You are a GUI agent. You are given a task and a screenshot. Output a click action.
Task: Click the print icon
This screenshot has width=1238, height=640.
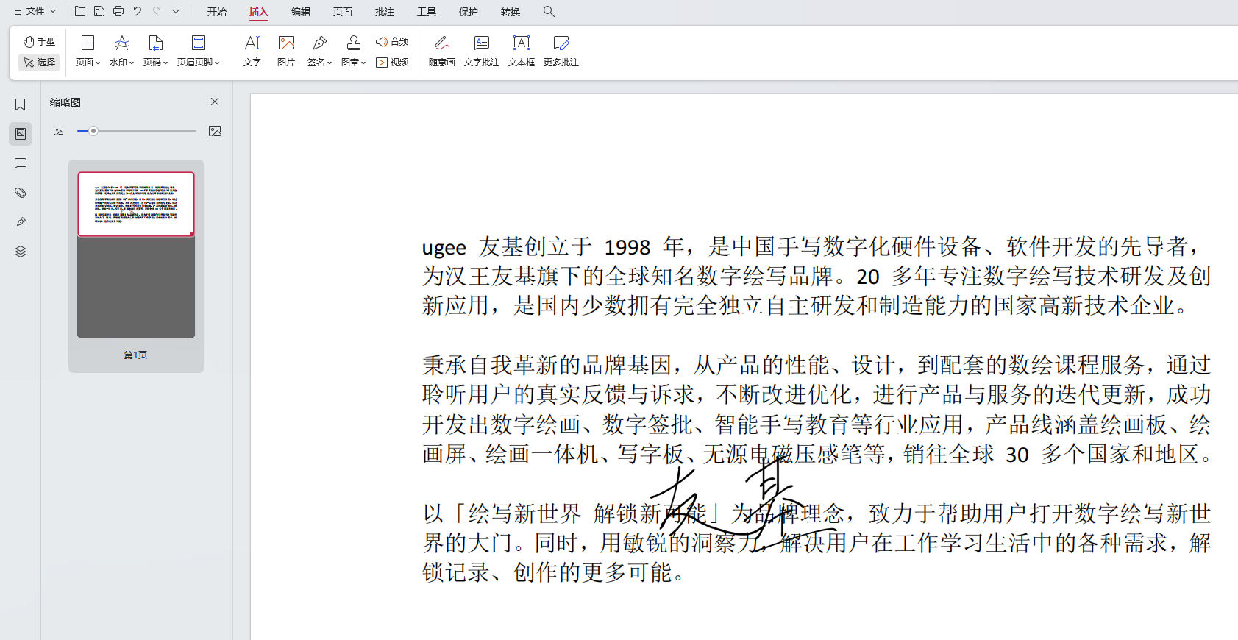tap(118, 11)
